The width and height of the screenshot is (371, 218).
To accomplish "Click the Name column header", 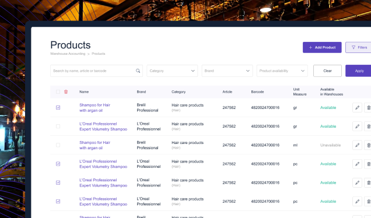I will [84, 92].
